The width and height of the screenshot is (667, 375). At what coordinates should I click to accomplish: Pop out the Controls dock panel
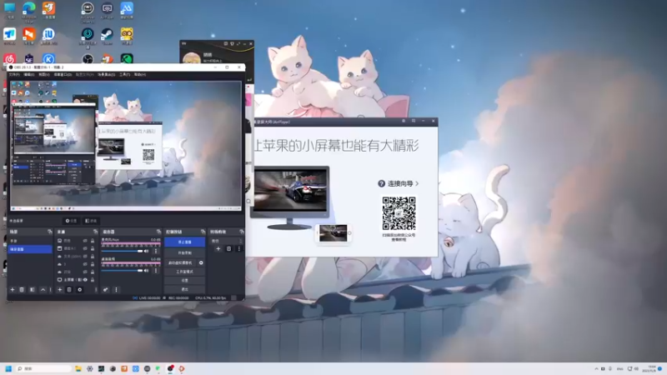[x=203, y=232]
